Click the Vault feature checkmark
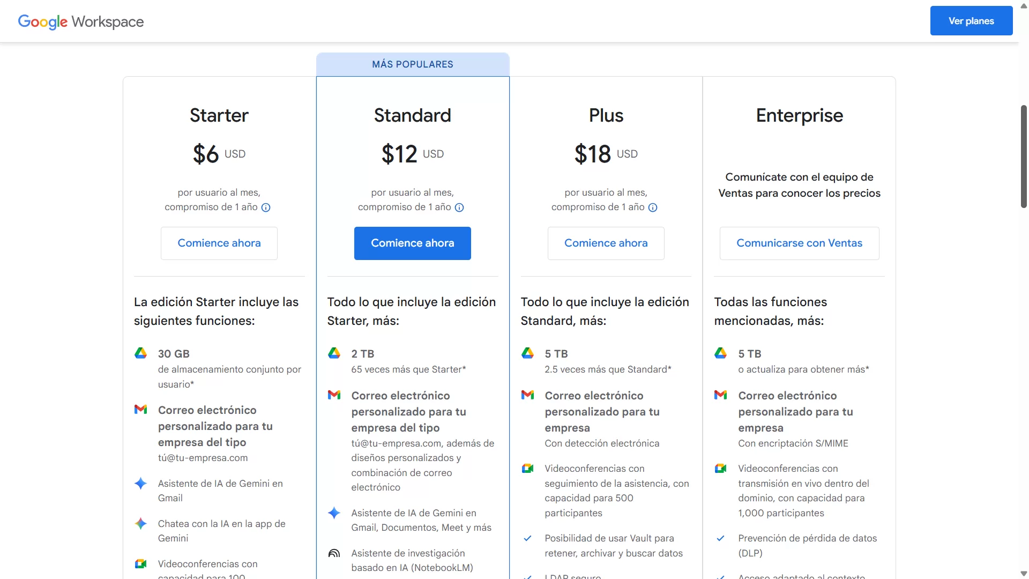 click(x=527, y=538)
